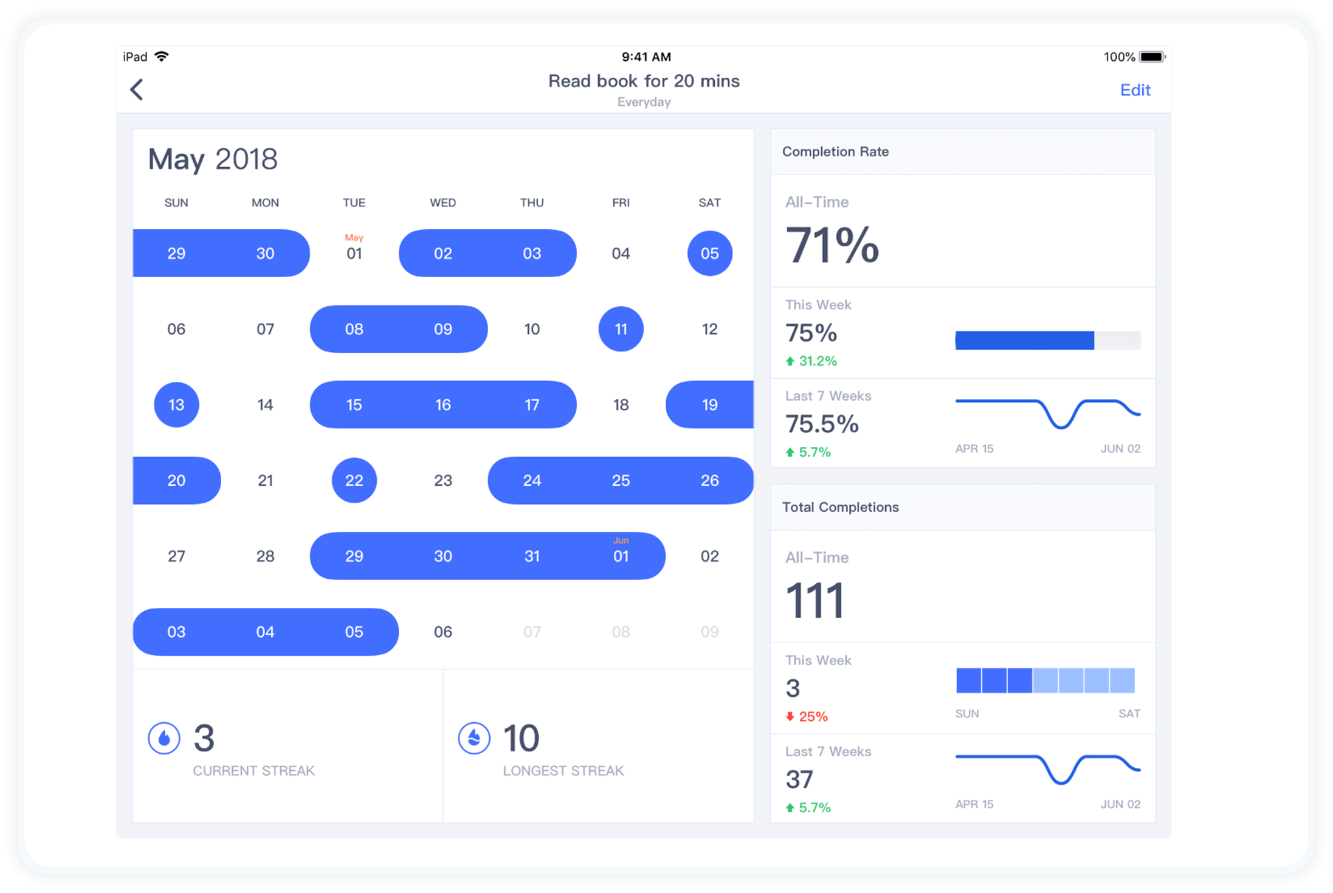The width and height of the screenshot is (1333, 893).
Task: Tap the "75.5%" Last 7 Weeks value
Action: pyautogui.click(x=822, y=424)
